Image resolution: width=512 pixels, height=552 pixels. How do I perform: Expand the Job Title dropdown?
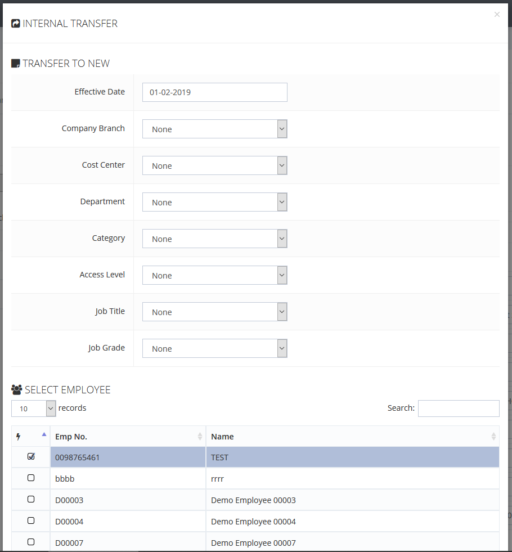tap(214, 312)
